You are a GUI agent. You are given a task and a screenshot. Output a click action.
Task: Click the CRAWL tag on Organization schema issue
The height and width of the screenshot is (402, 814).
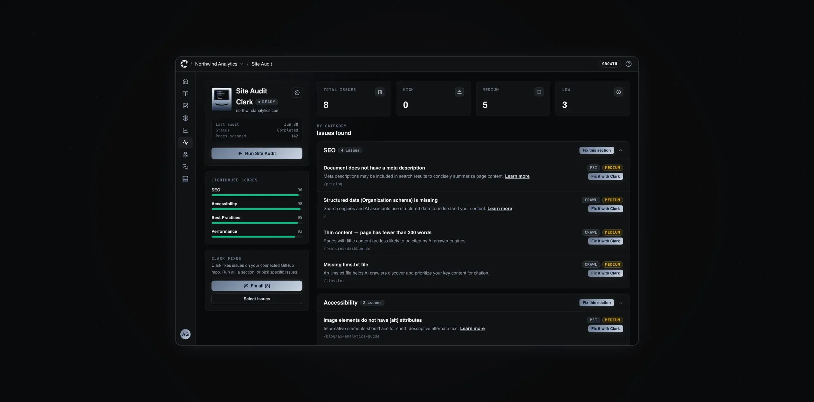point(591,200)
